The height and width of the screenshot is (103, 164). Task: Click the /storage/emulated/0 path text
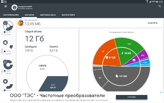click(x=25, y=7)
